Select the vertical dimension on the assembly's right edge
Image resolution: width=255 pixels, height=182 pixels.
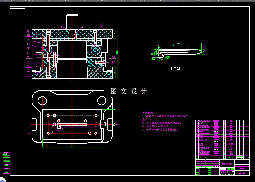[117, 52]
